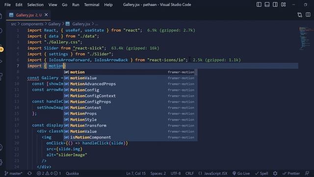Click the handleClick(slide) call
This screenshot has height=177, width=314.
(104, 143)
